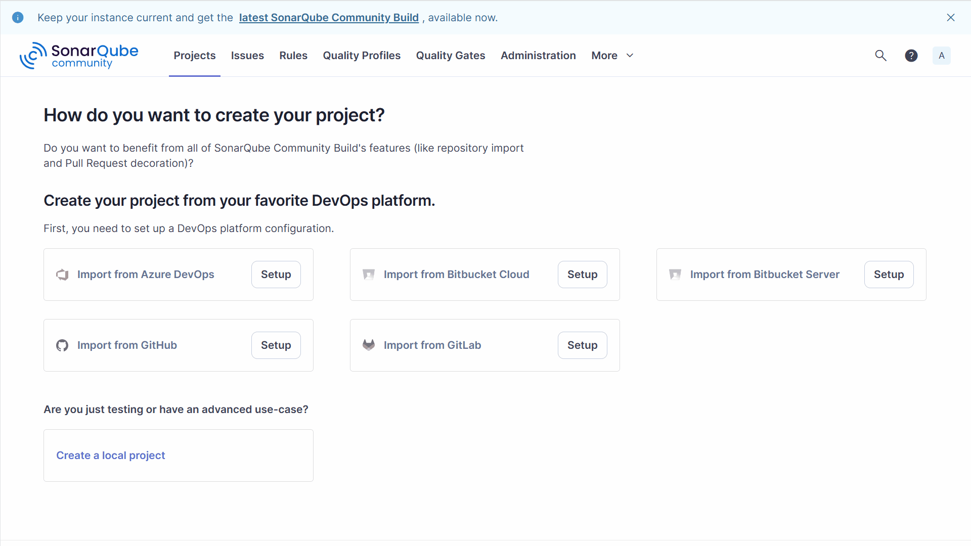Screen dimensions: 971x546
Task: Expand the More dropdown menu
Action: click(612, 56)
